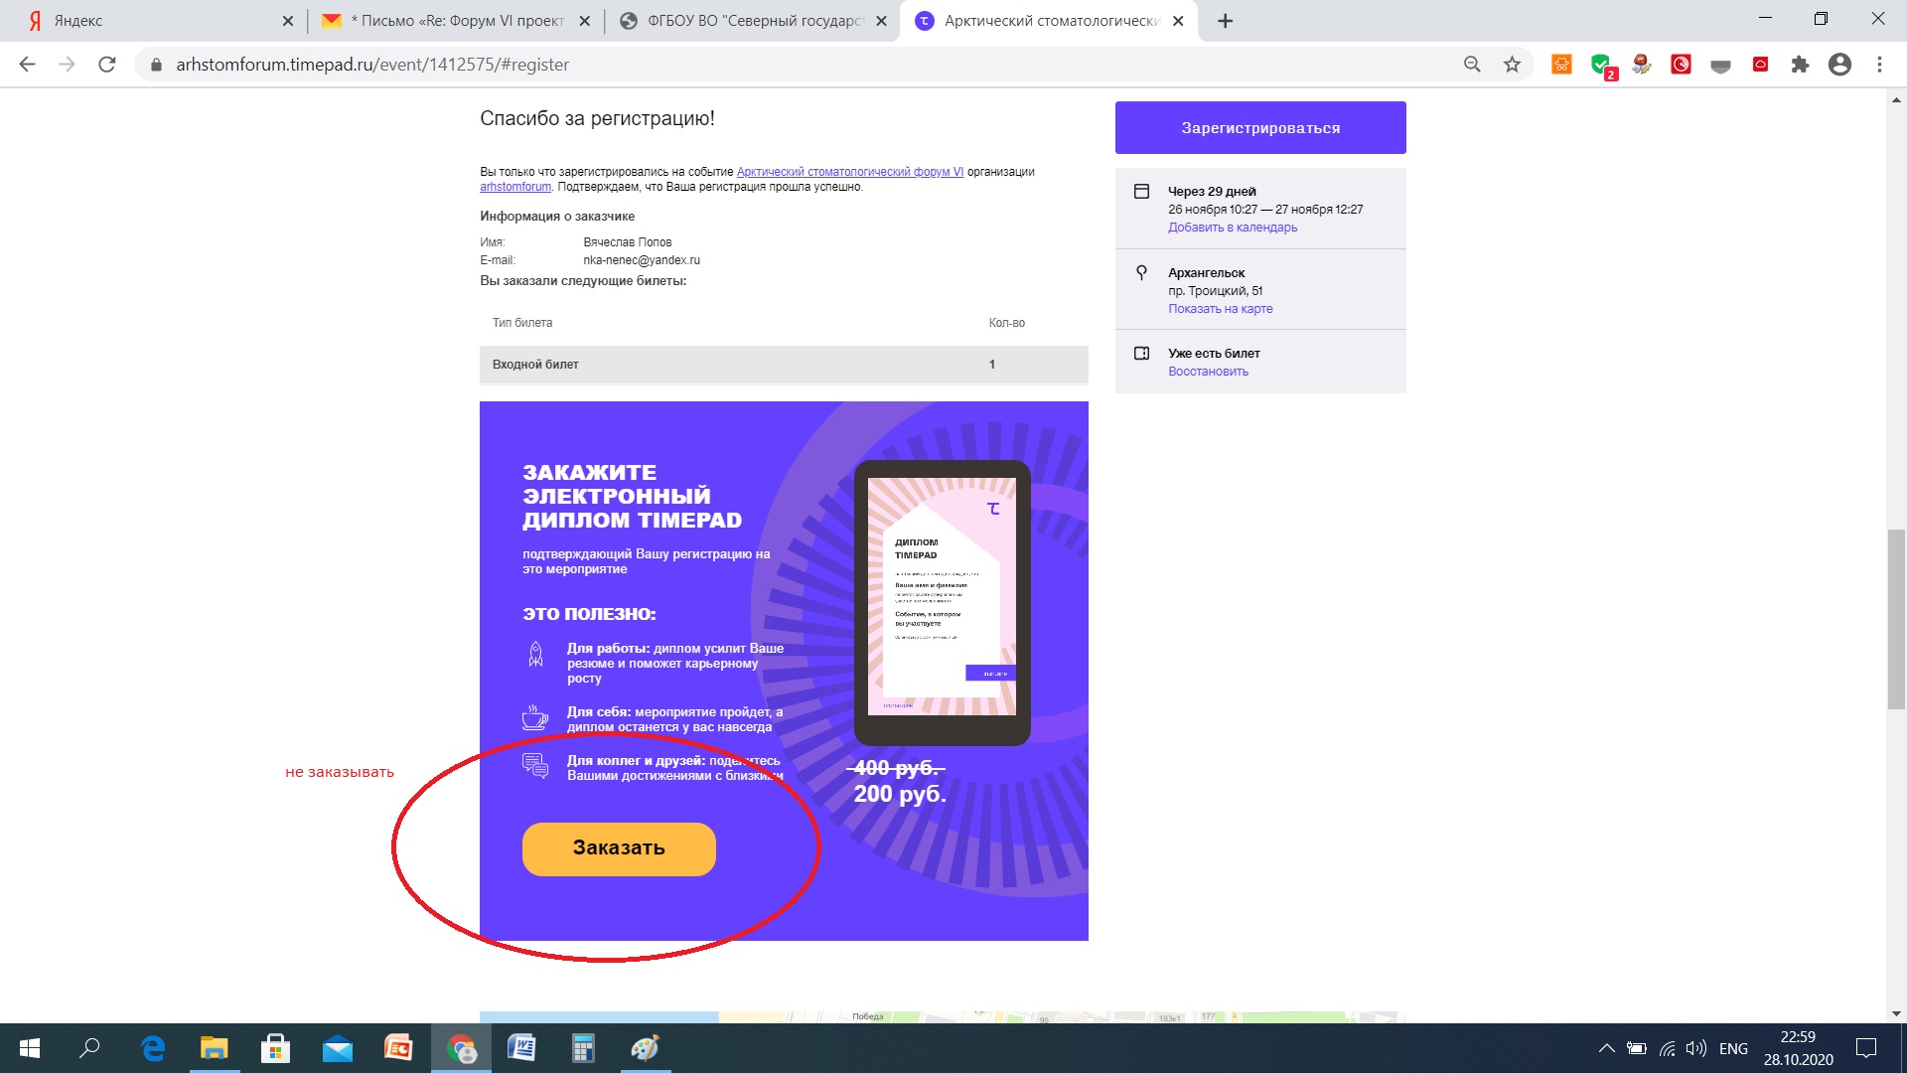The width and height of the screenshot is (1907, 1073).
Task: Click the ticket icon near Уже есть билет
Action: click(1141, 353)
